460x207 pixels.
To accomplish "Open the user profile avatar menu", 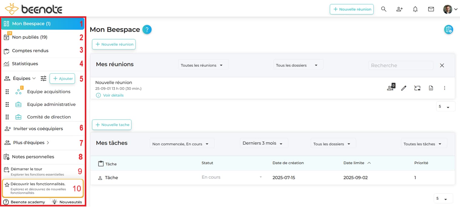I will point(450,9).
